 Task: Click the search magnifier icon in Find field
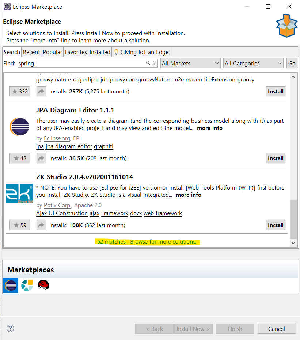click(x=148, y=63)
